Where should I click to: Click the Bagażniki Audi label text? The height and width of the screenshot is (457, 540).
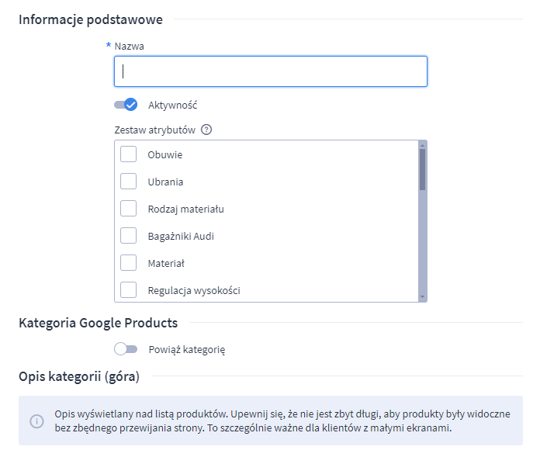tap(181, 236)
